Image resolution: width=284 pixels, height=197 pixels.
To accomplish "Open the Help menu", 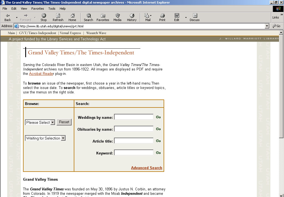I will point(62,9).
